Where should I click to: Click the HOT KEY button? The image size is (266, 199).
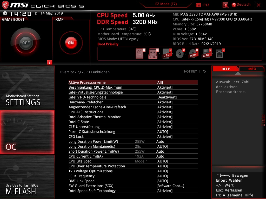tap(190, 72)
